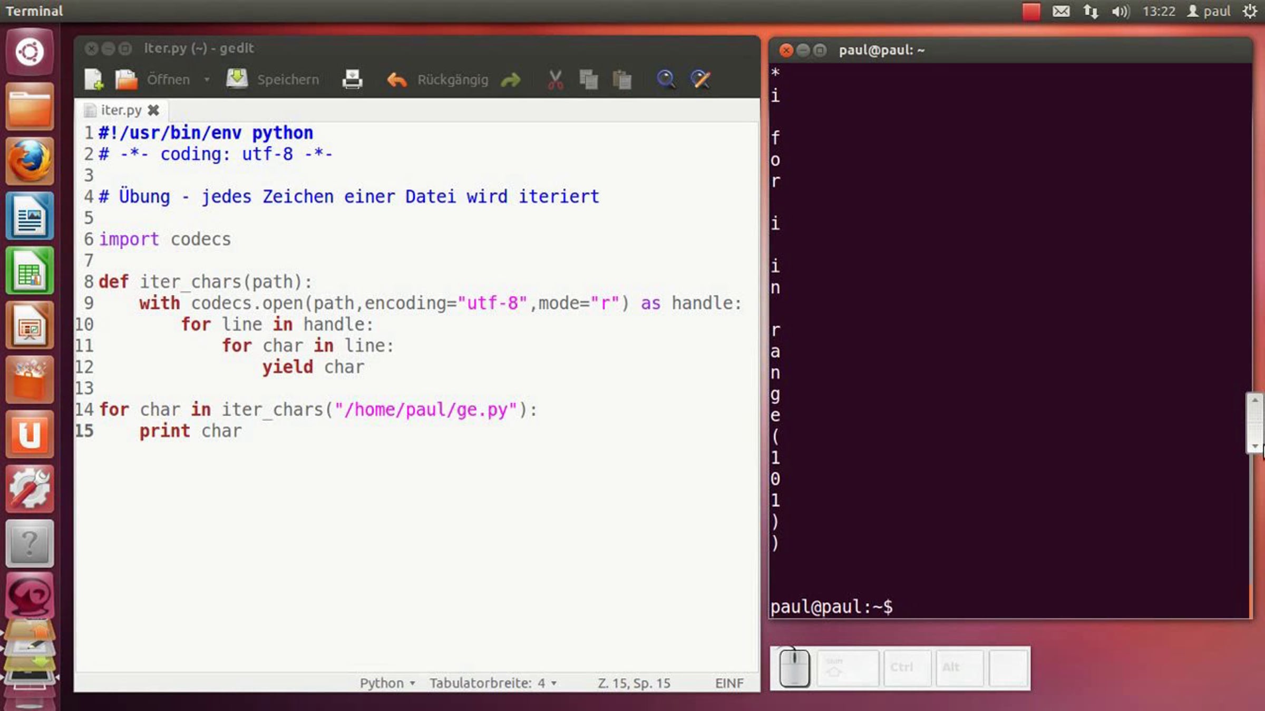
Task: Change Tabulatorbreite tab width setting
Action: [493, 683]
